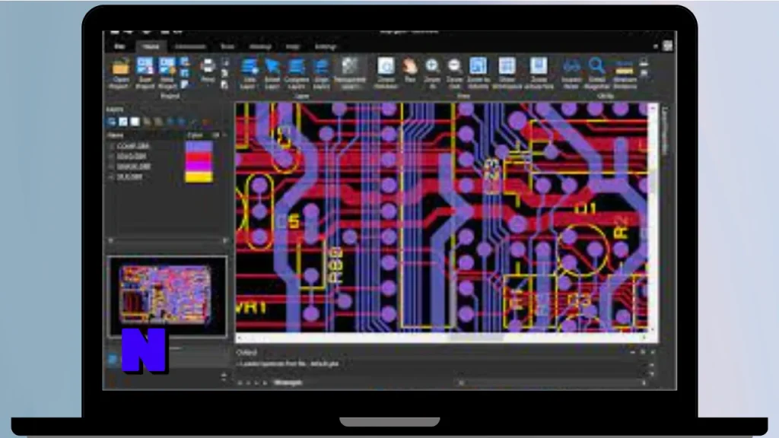Open the Detail Magnifier tool
This screenshot has width=779, height=438.
(x=596, y=72)
